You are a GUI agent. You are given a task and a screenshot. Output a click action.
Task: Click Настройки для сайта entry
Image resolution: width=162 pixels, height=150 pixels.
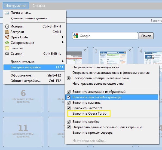click(x=112, y=141)
